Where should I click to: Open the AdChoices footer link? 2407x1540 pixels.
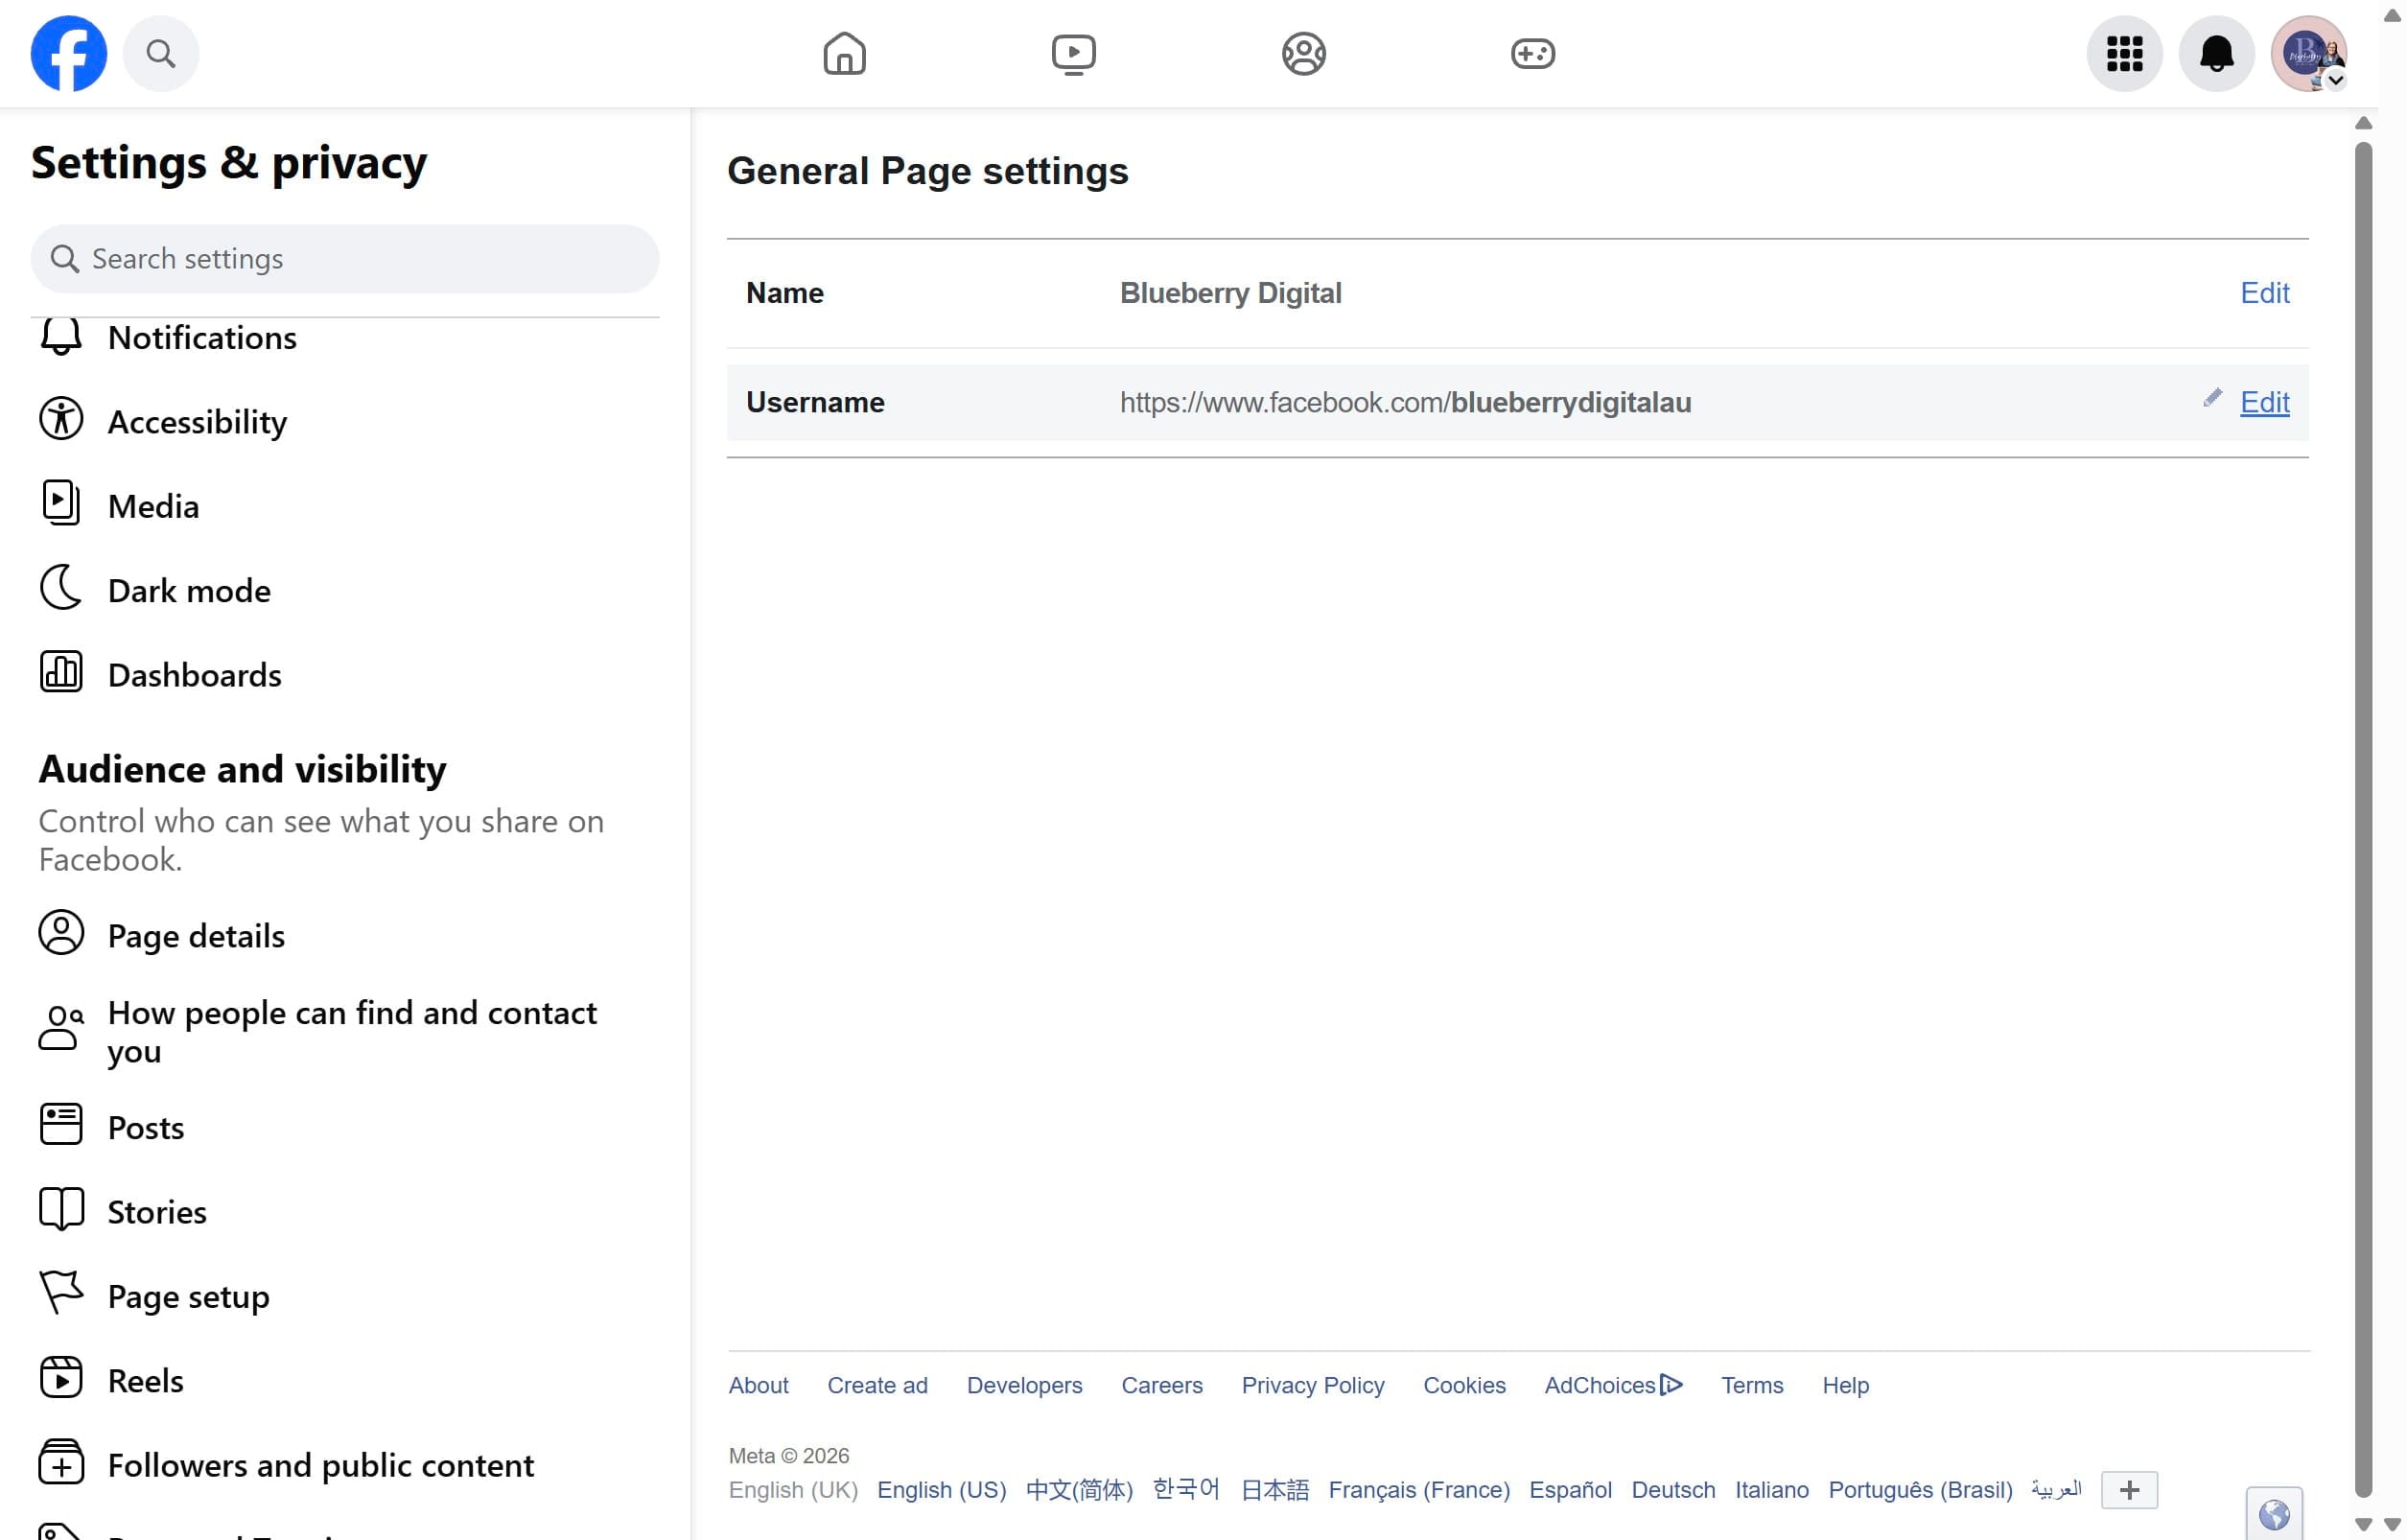click(x=1612, y=1385)
